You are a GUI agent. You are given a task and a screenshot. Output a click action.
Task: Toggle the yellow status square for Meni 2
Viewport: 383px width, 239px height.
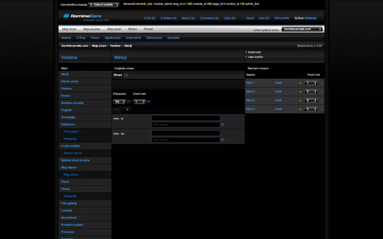click(300, 92)
